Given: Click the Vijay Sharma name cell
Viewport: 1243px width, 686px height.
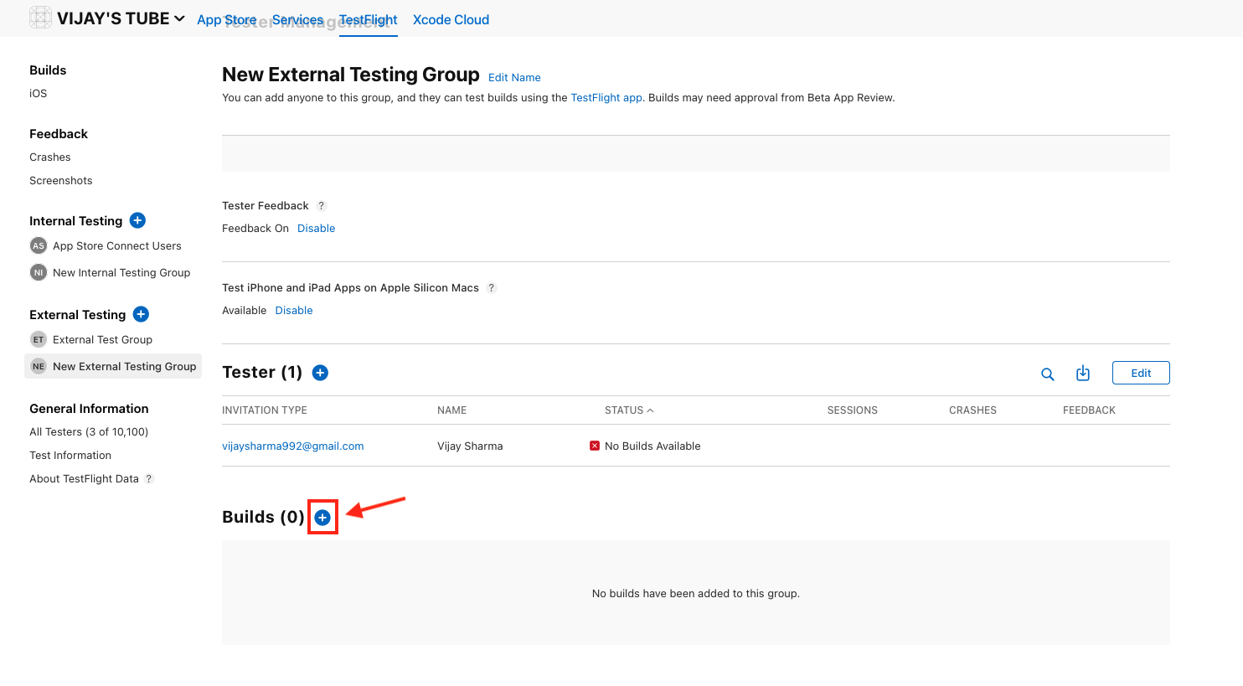Looking at the screenshot, I should pyautogui.click(x=470, y=446).
